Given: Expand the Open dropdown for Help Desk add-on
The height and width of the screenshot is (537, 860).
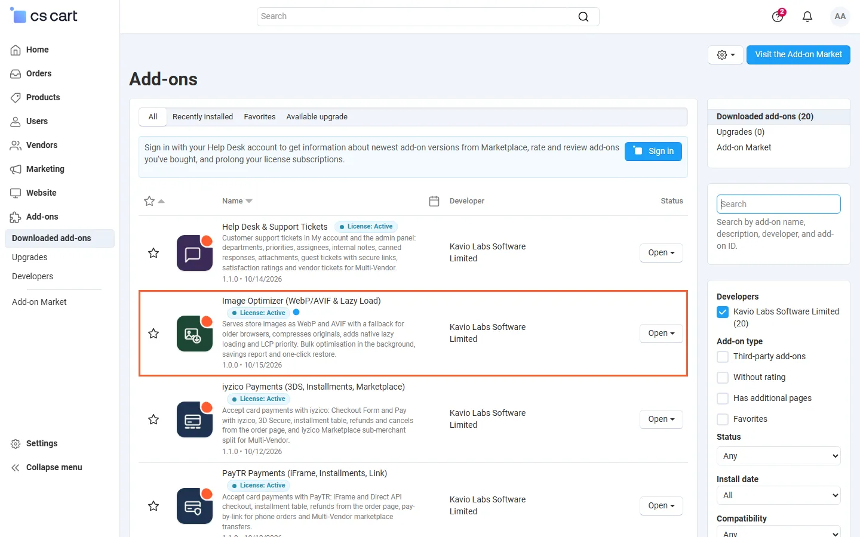Looking at the screenshot, I should pos(661,253).
